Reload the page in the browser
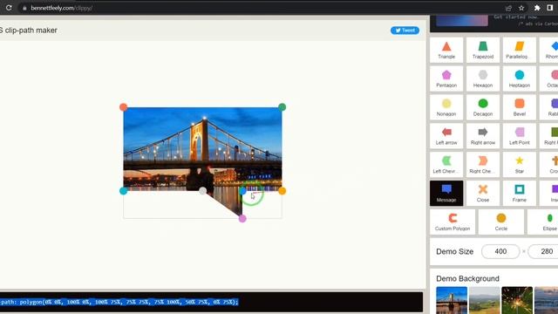Image resolution: width=558 pixels, height=314 pixels. point(9,8)
